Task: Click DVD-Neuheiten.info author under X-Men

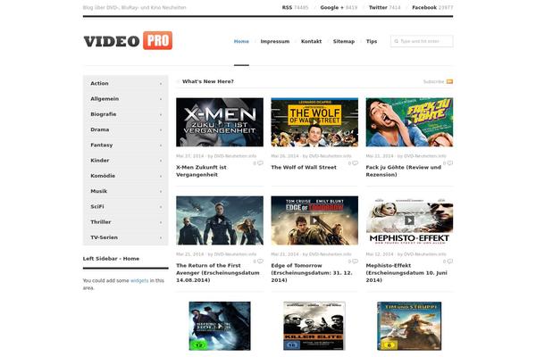Action: (235, 156)
